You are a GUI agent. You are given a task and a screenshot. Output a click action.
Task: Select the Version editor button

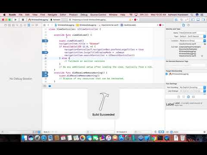click(x=187, y=20)
